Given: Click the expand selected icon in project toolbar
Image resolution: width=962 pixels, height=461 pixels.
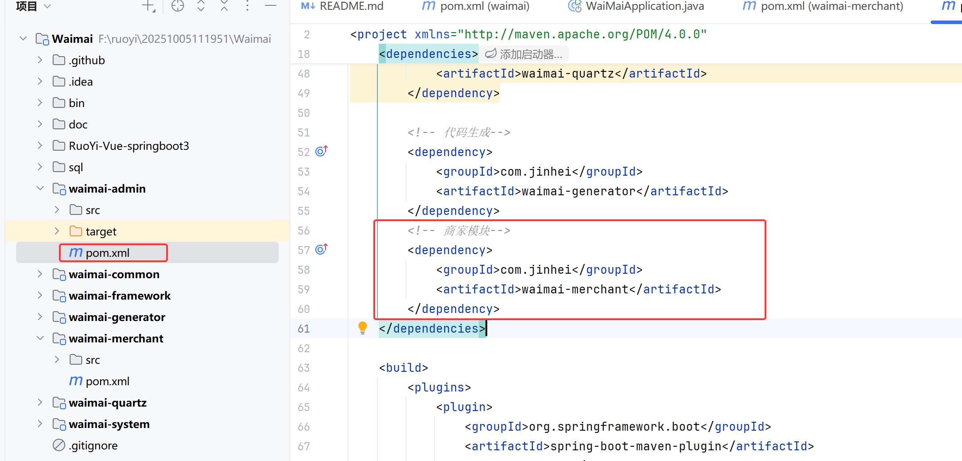Looking at the screenshot, I should point(201,6).
